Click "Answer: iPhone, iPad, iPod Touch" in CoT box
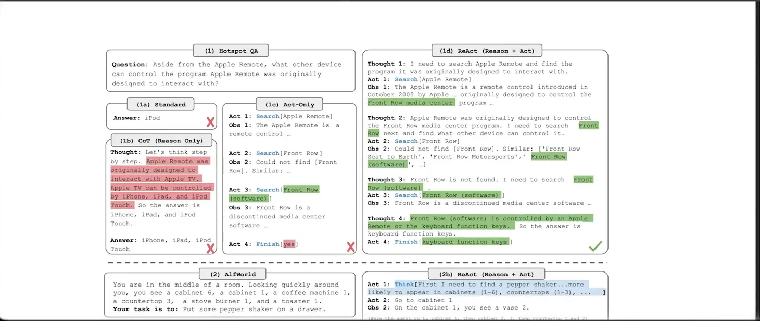Image resolution: width=760 pixels, height=321 pixels. pyautogui.click(x=161, y=244)
